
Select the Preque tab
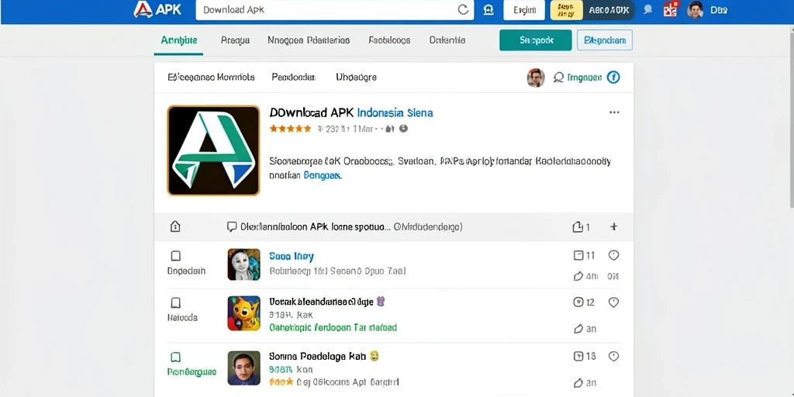(236, 40)
